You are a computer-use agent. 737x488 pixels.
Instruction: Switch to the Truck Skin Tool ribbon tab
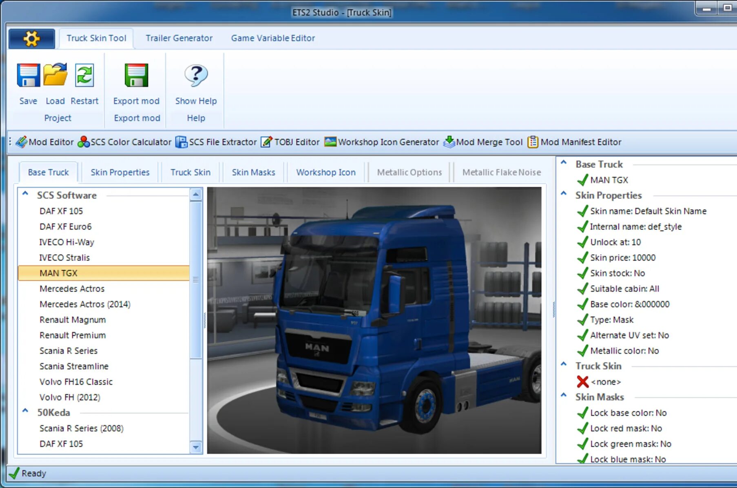click(96, 38)
